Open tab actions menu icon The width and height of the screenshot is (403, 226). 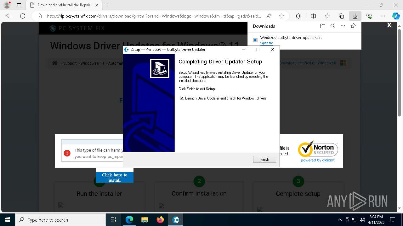19,5
